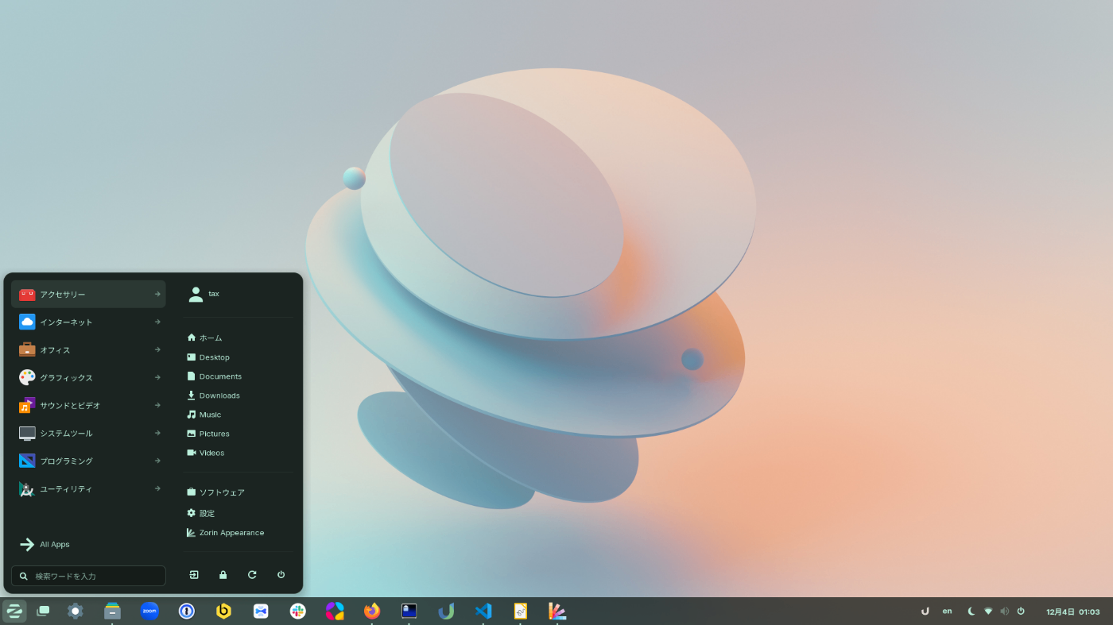Click the green-blue U app icon in taskbar
The image size is (1113, 625).
(x=446, y=611)
